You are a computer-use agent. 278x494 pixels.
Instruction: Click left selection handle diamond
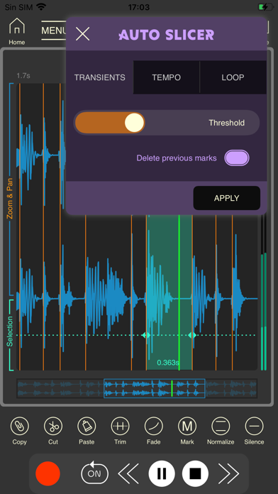click(x=146, y=335)
